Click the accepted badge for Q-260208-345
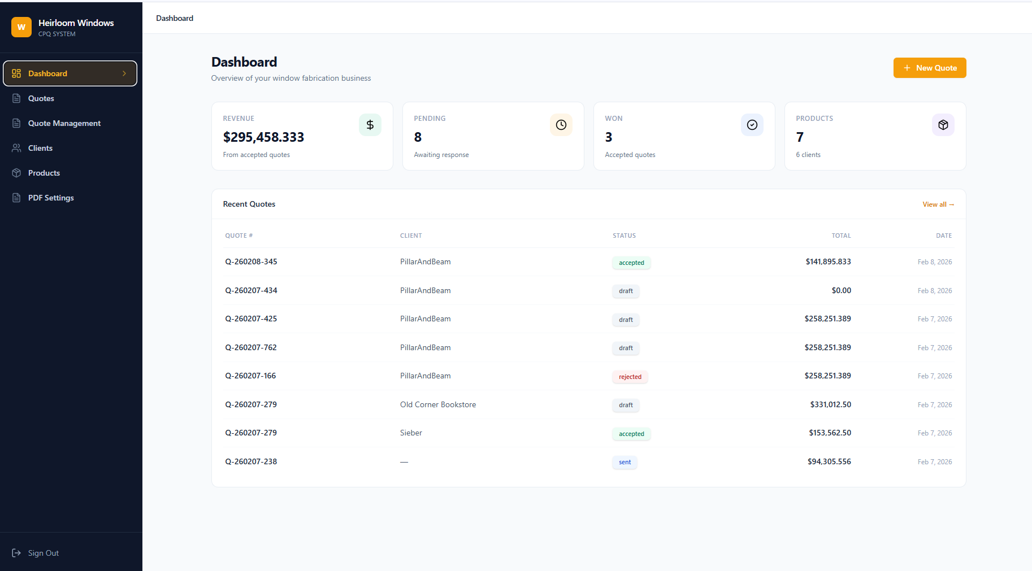The height and width of the screenshot is (571, 1032). click(631, 263)
